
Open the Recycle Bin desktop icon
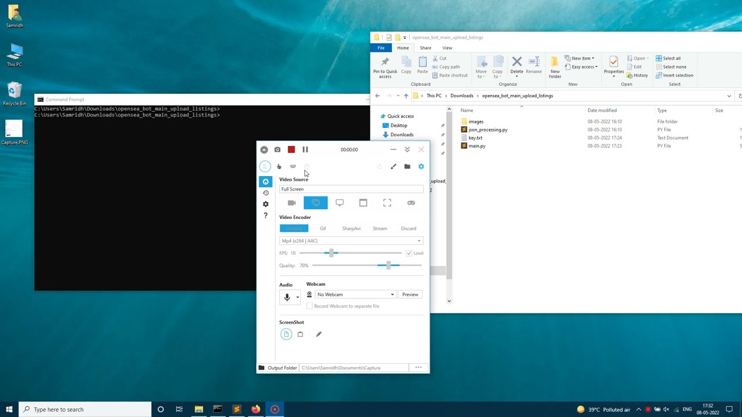[x=14, y=94]
